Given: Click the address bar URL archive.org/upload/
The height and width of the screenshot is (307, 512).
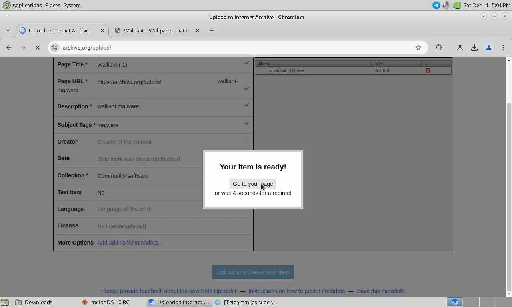Looking at the screenshot, I should (87, 48).
